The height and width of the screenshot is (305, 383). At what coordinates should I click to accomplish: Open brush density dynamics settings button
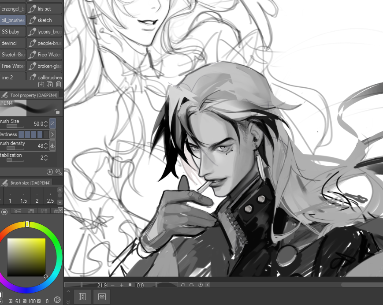pos(52,145)
